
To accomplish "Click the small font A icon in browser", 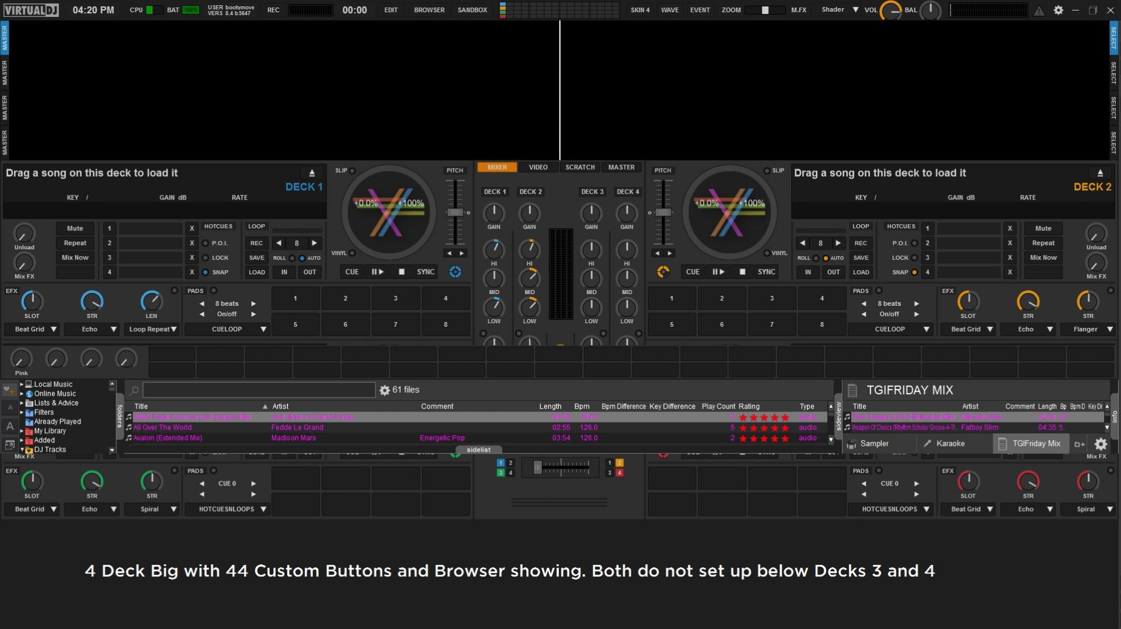I will [10, 408].
